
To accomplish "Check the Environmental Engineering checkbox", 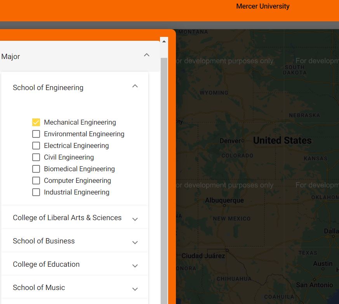I will pyautogui.click(x=36, y=134).
